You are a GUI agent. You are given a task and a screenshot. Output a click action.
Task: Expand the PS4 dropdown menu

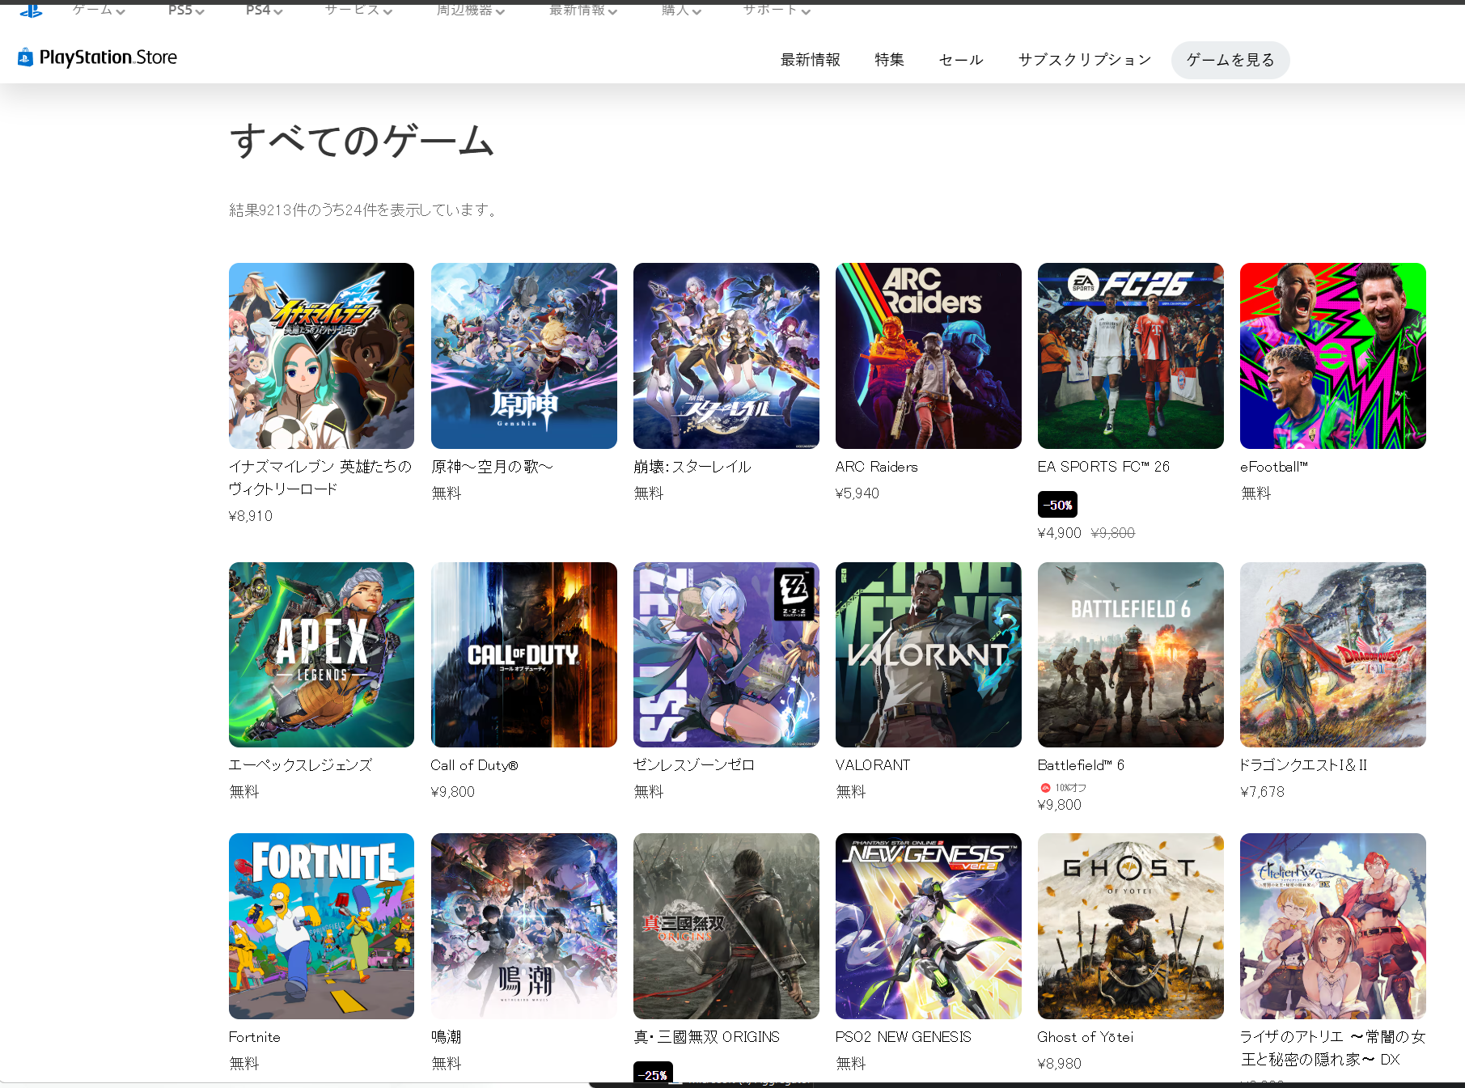(264, 11)
